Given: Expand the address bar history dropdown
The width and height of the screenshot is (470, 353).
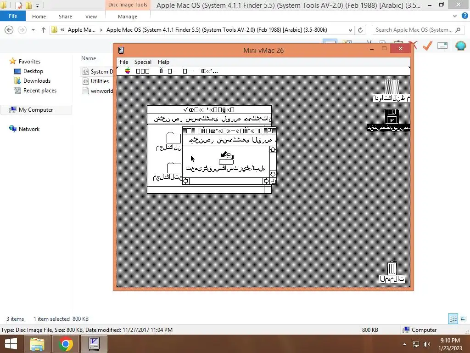Looking at the screenshot, I should click(x=350, y=30).
